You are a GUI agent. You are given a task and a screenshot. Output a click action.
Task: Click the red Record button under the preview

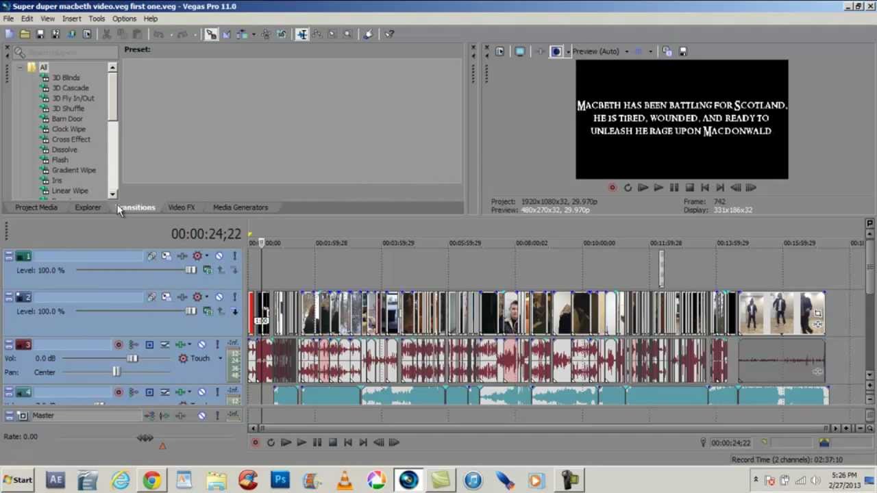[612, 188]
